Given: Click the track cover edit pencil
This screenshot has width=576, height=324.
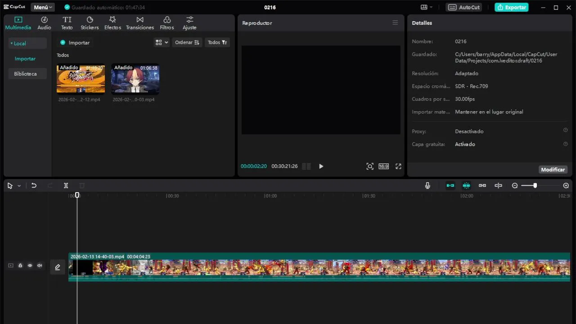Looking at the screenshot, I should pyautogui.click(x=58, y=267).
